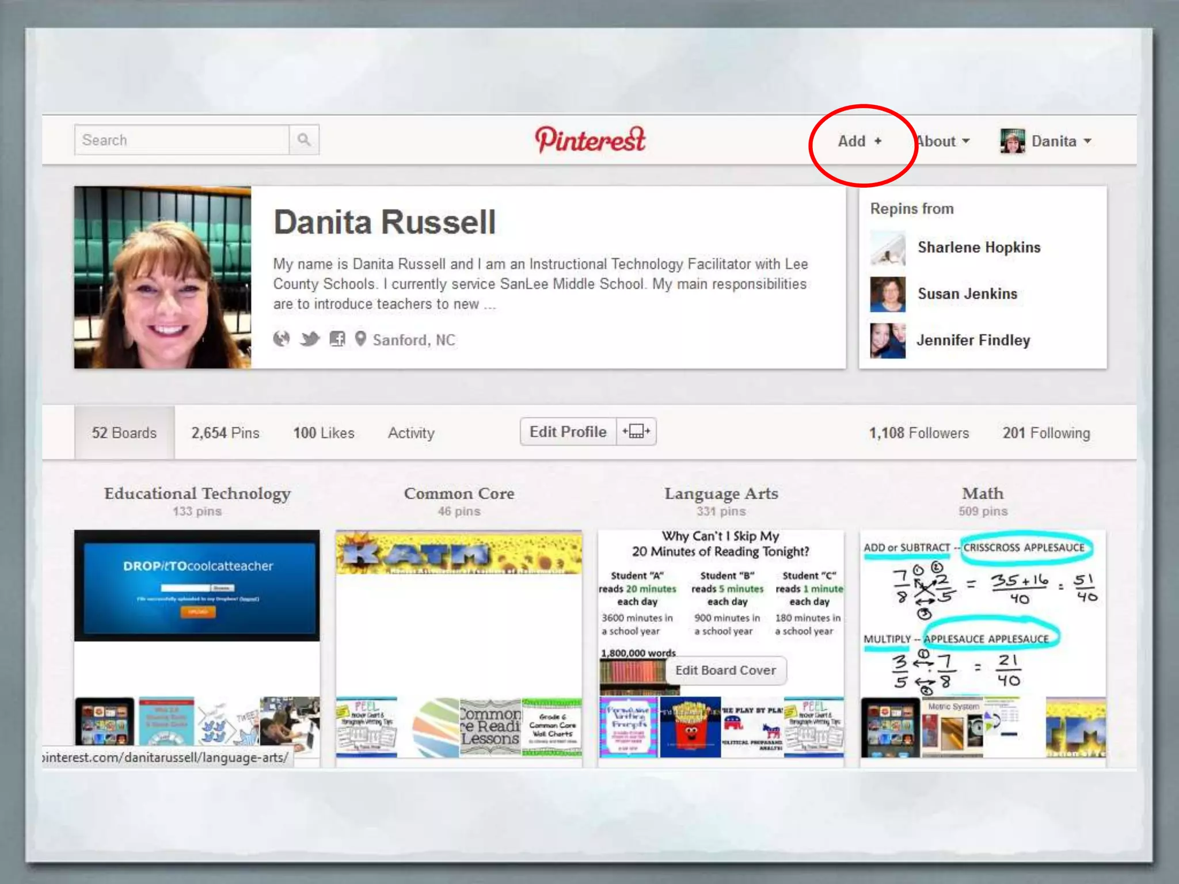The height and width of the screenshot is (884, 1179).
Task: View the 1,108 Followers list
Action: tap(919, 433)
